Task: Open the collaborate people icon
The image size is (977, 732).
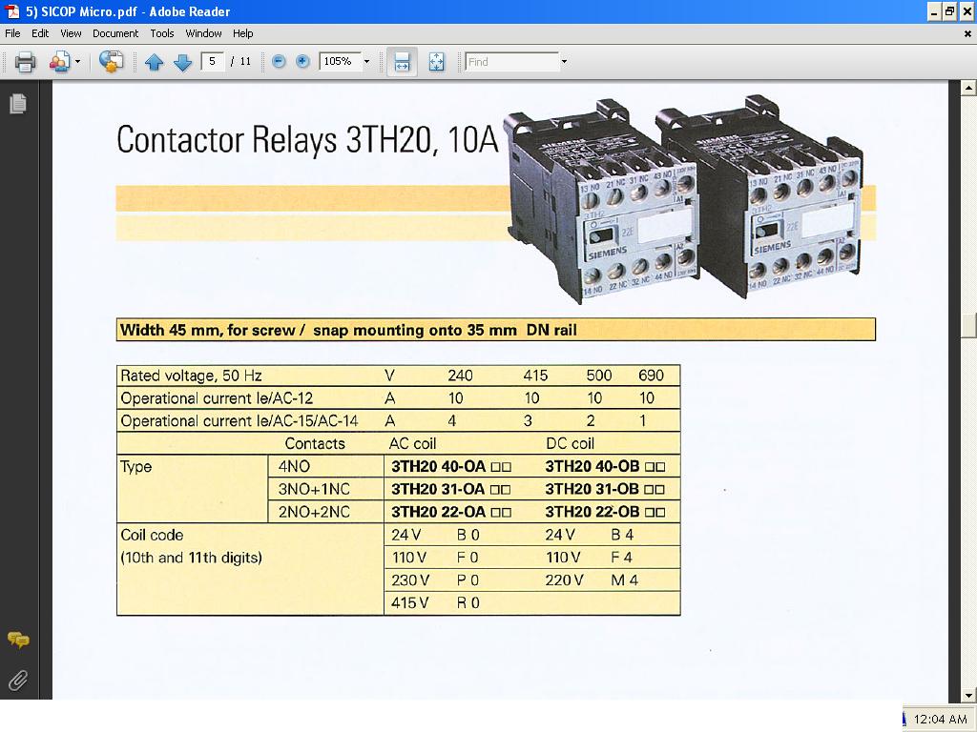Action: 59,62
